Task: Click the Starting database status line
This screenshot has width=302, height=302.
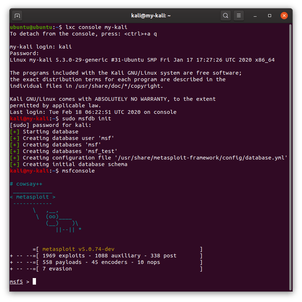Action: (x=50, y=132)
